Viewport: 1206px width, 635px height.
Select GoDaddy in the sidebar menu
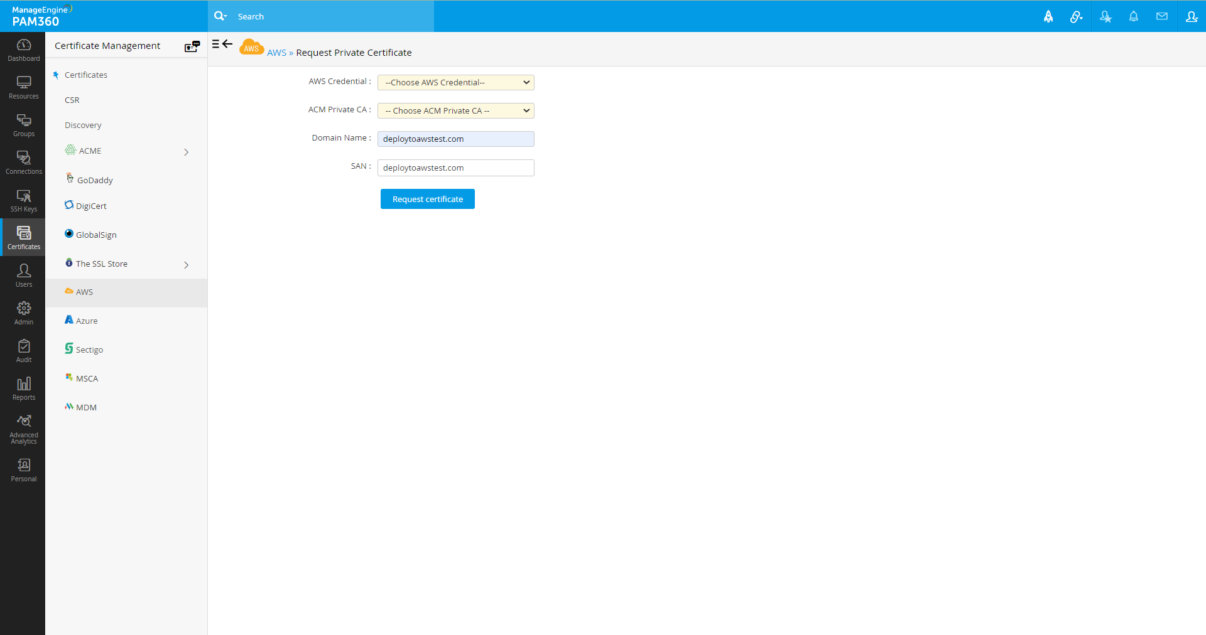point(95,180)
